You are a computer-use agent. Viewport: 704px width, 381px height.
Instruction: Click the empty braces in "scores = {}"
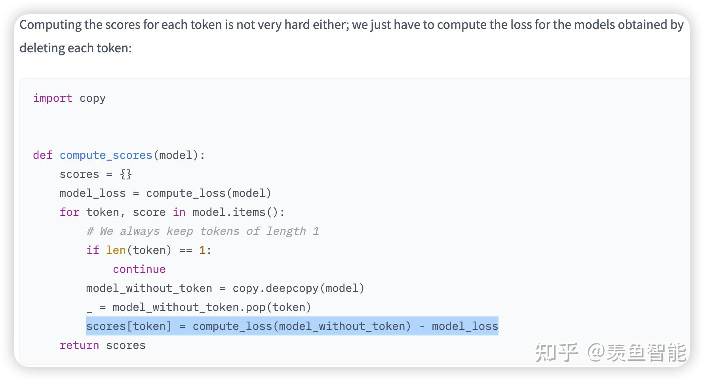(126, 174)
